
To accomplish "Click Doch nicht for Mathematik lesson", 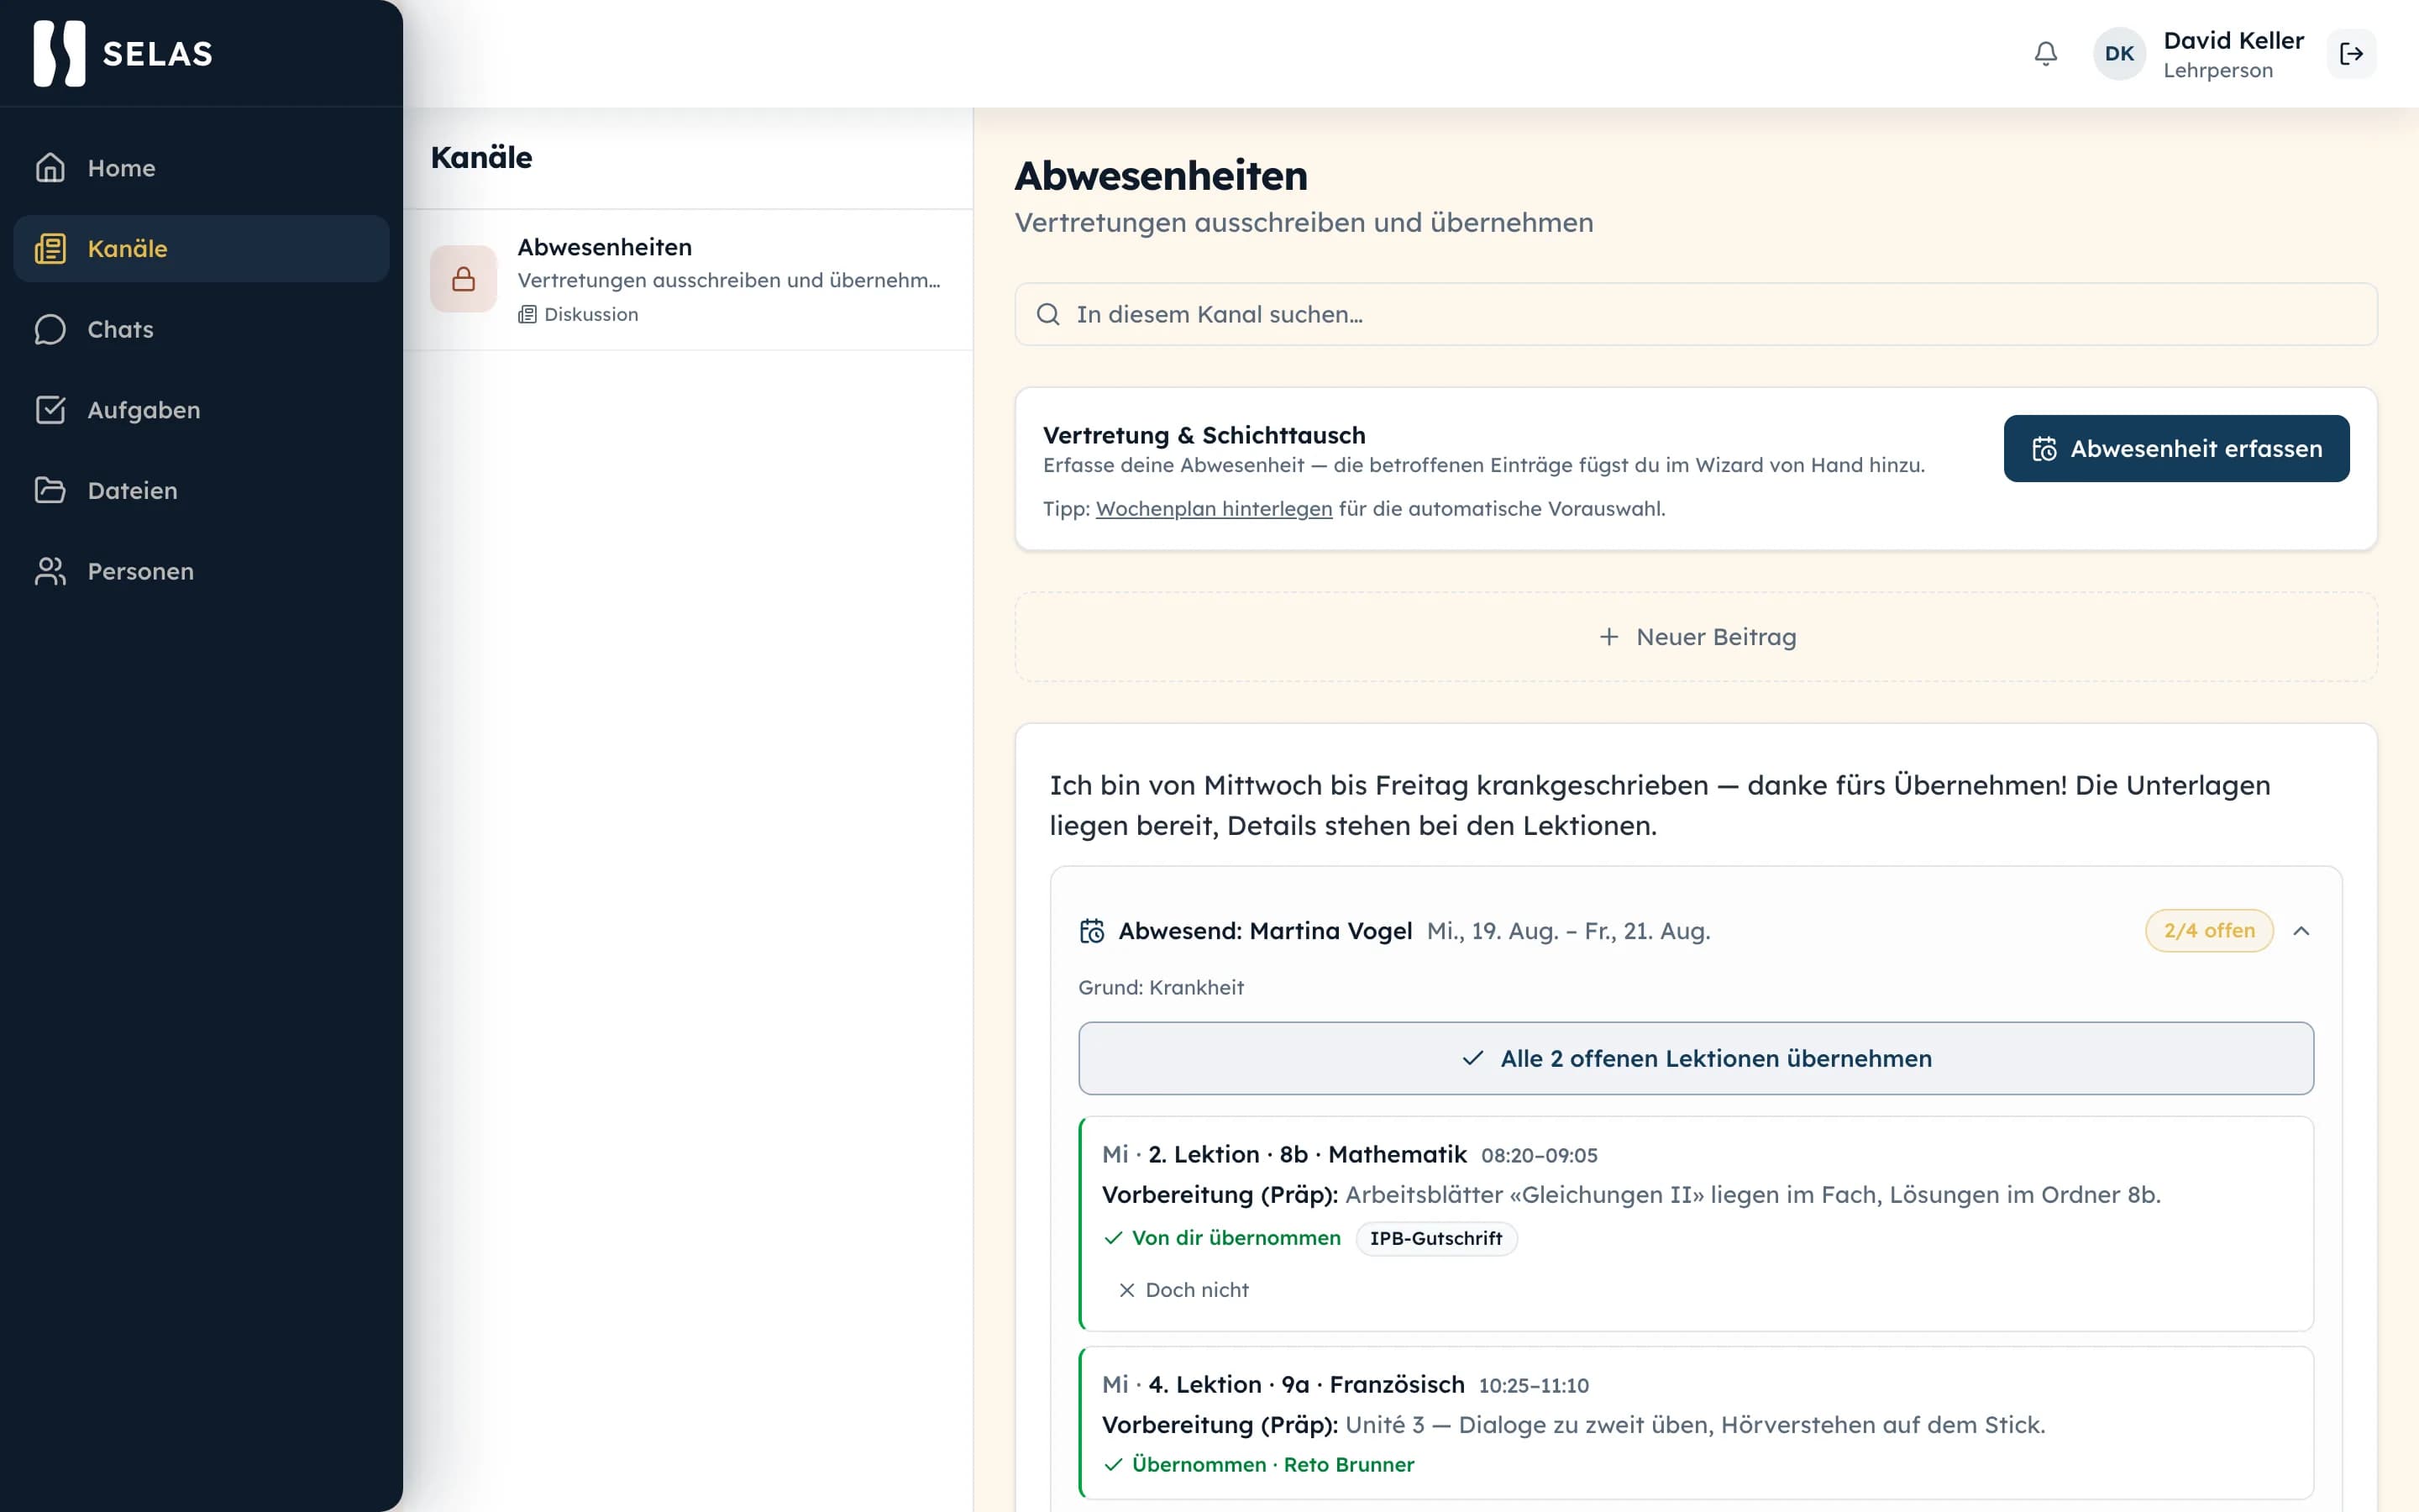I will click(1183, 1290).
